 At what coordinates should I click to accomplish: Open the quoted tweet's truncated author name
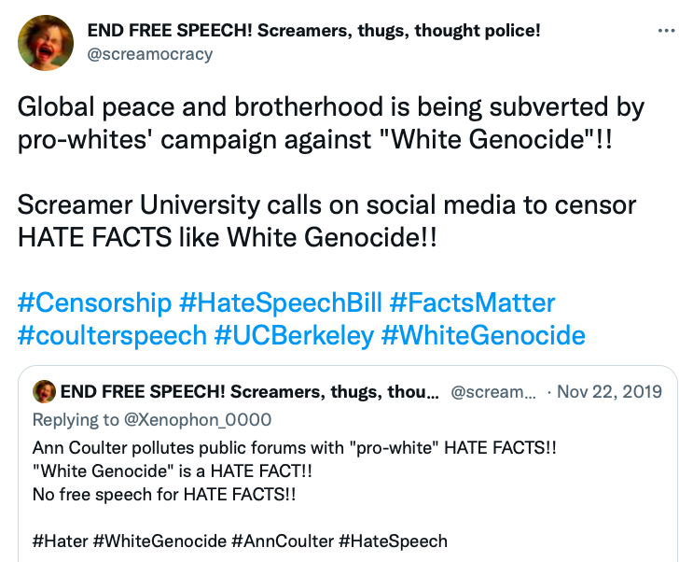[249, 392]
